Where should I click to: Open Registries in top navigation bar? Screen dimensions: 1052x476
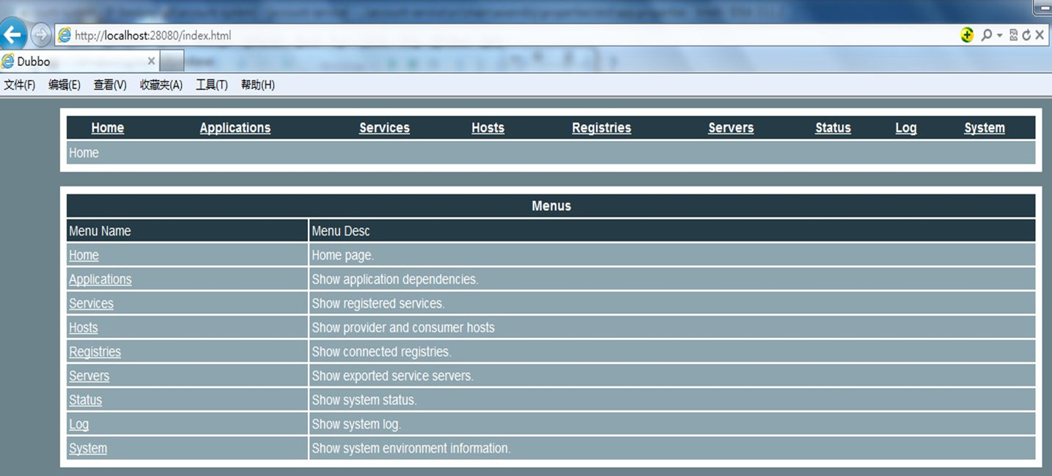click(602, 128)
